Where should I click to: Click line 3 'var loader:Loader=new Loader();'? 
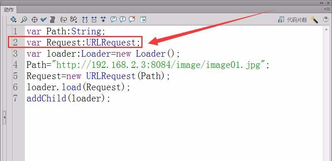click(103, 54)
